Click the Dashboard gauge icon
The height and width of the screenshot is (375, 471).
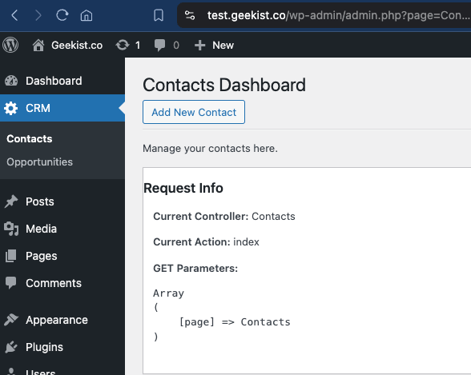[11, 81]
